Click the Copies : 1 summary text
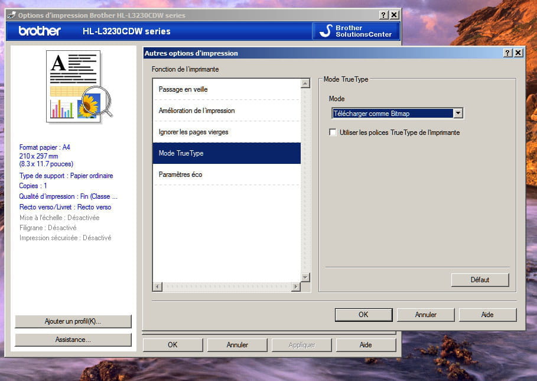Image resolution: width=537 pixels, height=381 pixels. (33, 186)
